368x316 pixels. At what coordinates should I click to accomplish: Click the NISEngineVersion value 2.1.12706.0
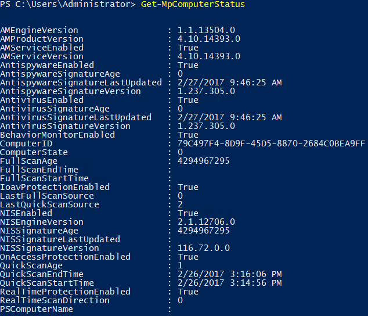206,222
